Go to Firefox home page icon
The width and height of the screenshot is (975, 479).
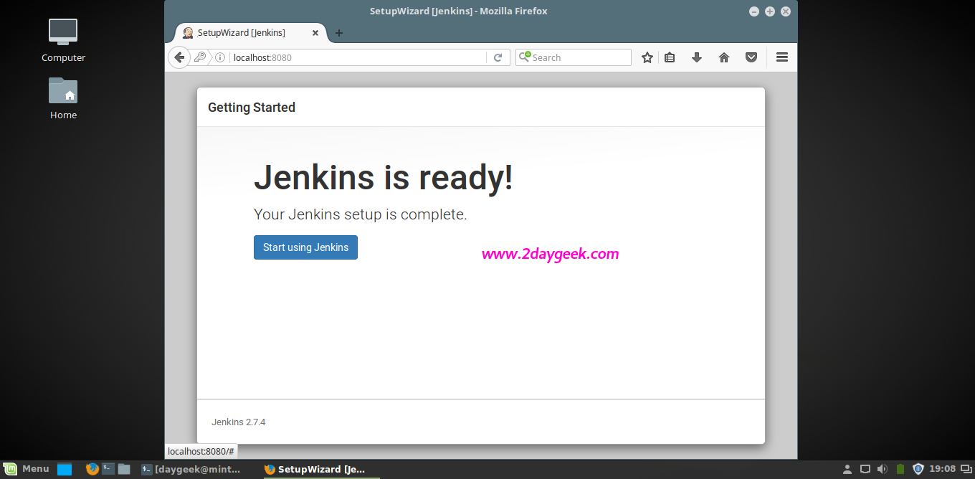[724, 57]
